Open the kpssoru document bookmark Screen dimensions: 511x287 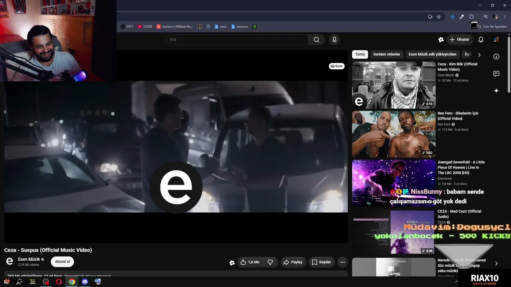point(240,27)
